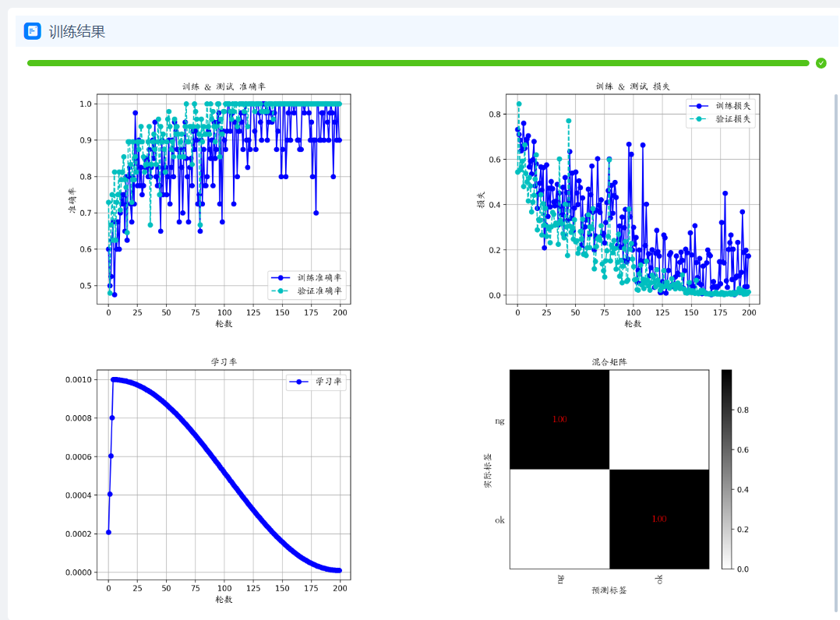Click the 训练结果 header title
Image resolution: width=840 pixels, height=620 pixels.
76,32
